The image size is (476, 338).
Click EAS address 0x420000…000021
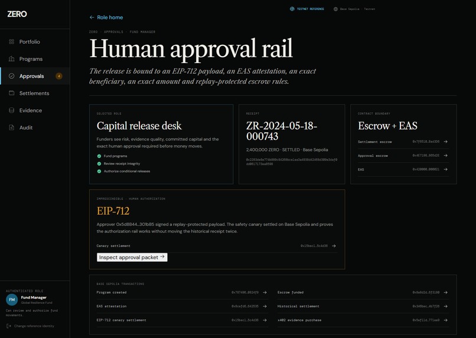[x=426, y=169]
